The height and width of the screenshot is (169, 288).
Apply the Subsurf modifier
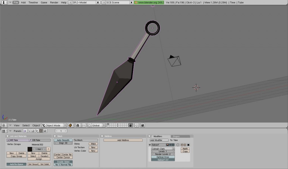point(185,149)
